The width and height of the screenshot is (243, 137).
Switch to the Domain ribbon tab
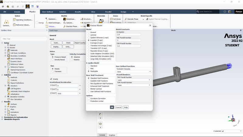[x=17, y=12]
